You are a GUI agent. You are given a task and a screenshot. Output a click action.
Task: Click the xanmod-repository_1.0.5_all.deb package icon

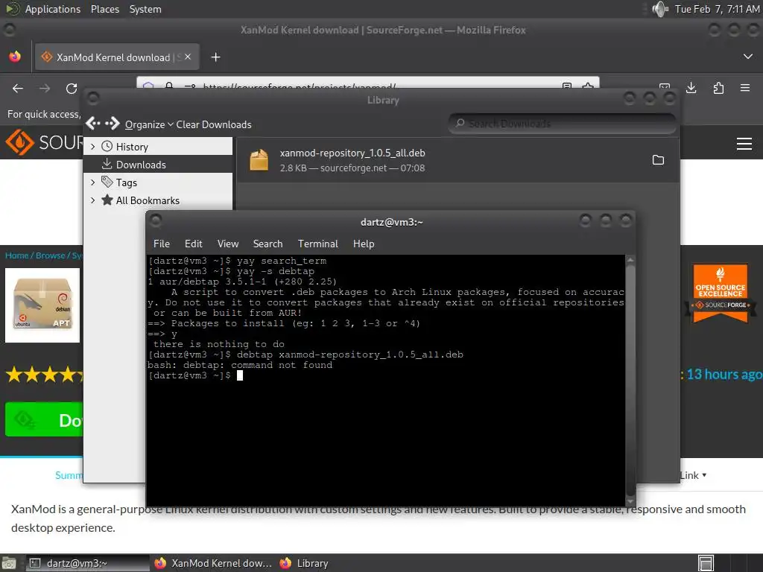259,160
